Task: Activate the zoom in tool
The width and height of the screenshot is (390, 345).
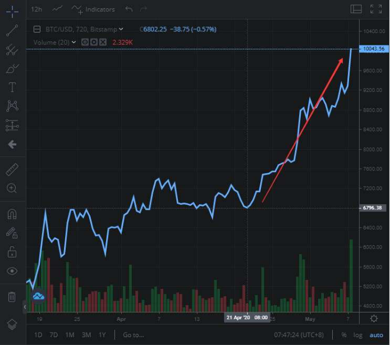Action: (12, 188)
